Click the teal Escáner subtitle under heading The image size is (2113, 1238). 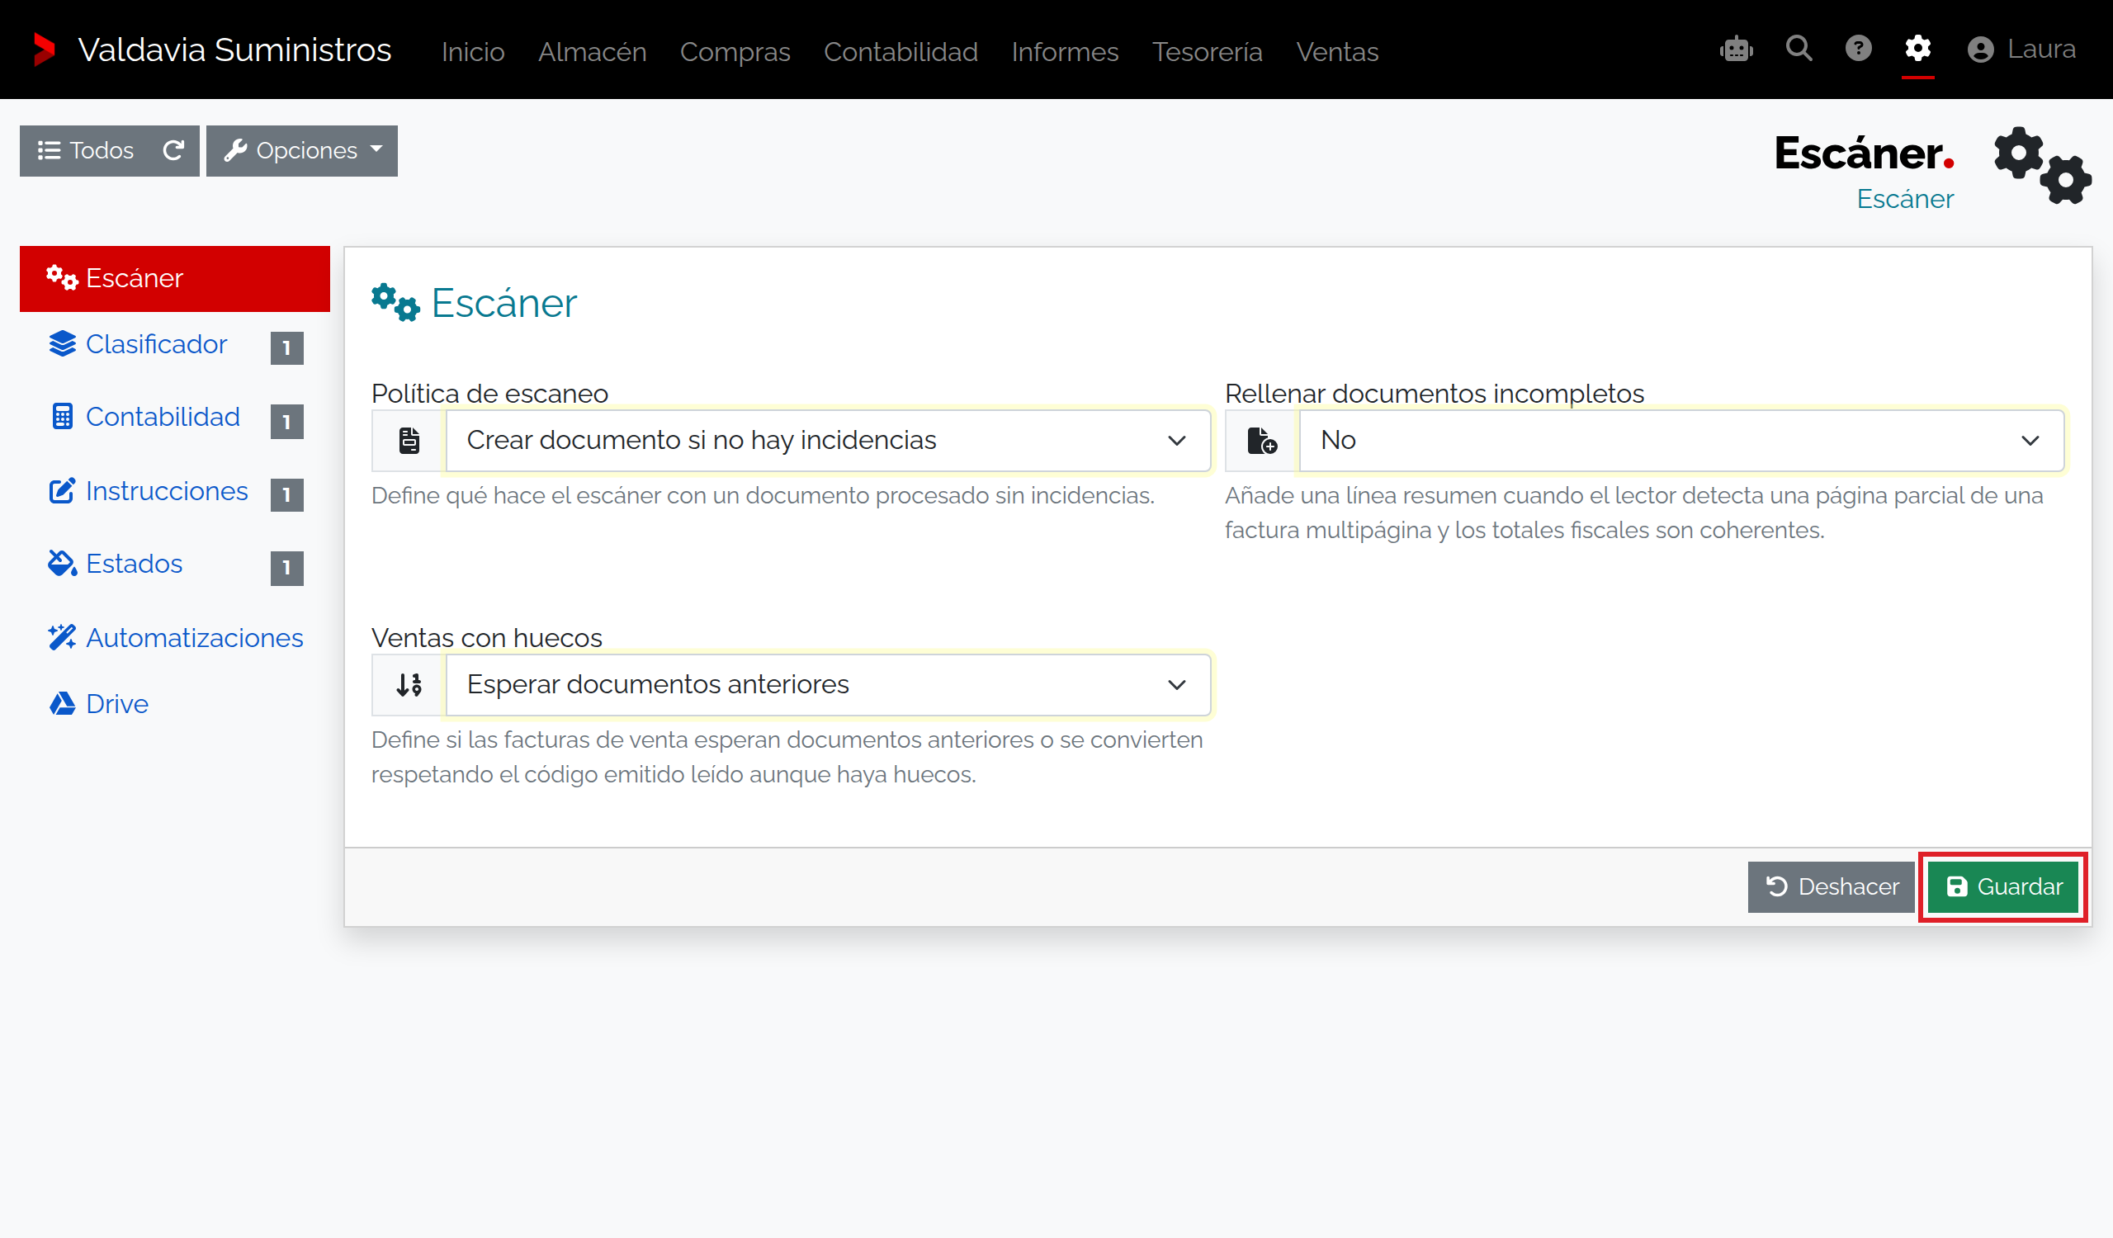[1904, 200]
